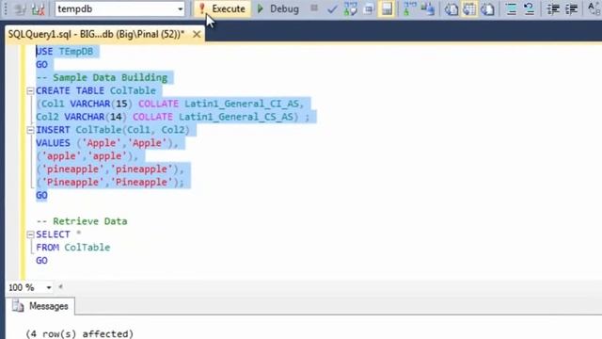The width and height of the screenshot is (602, 339).
Task: Click the Cancel Executing Query stop icon
Action: click(x=314, y=8)
